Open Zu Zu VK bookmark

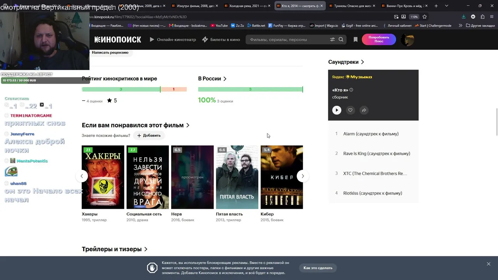pos(237,26)
